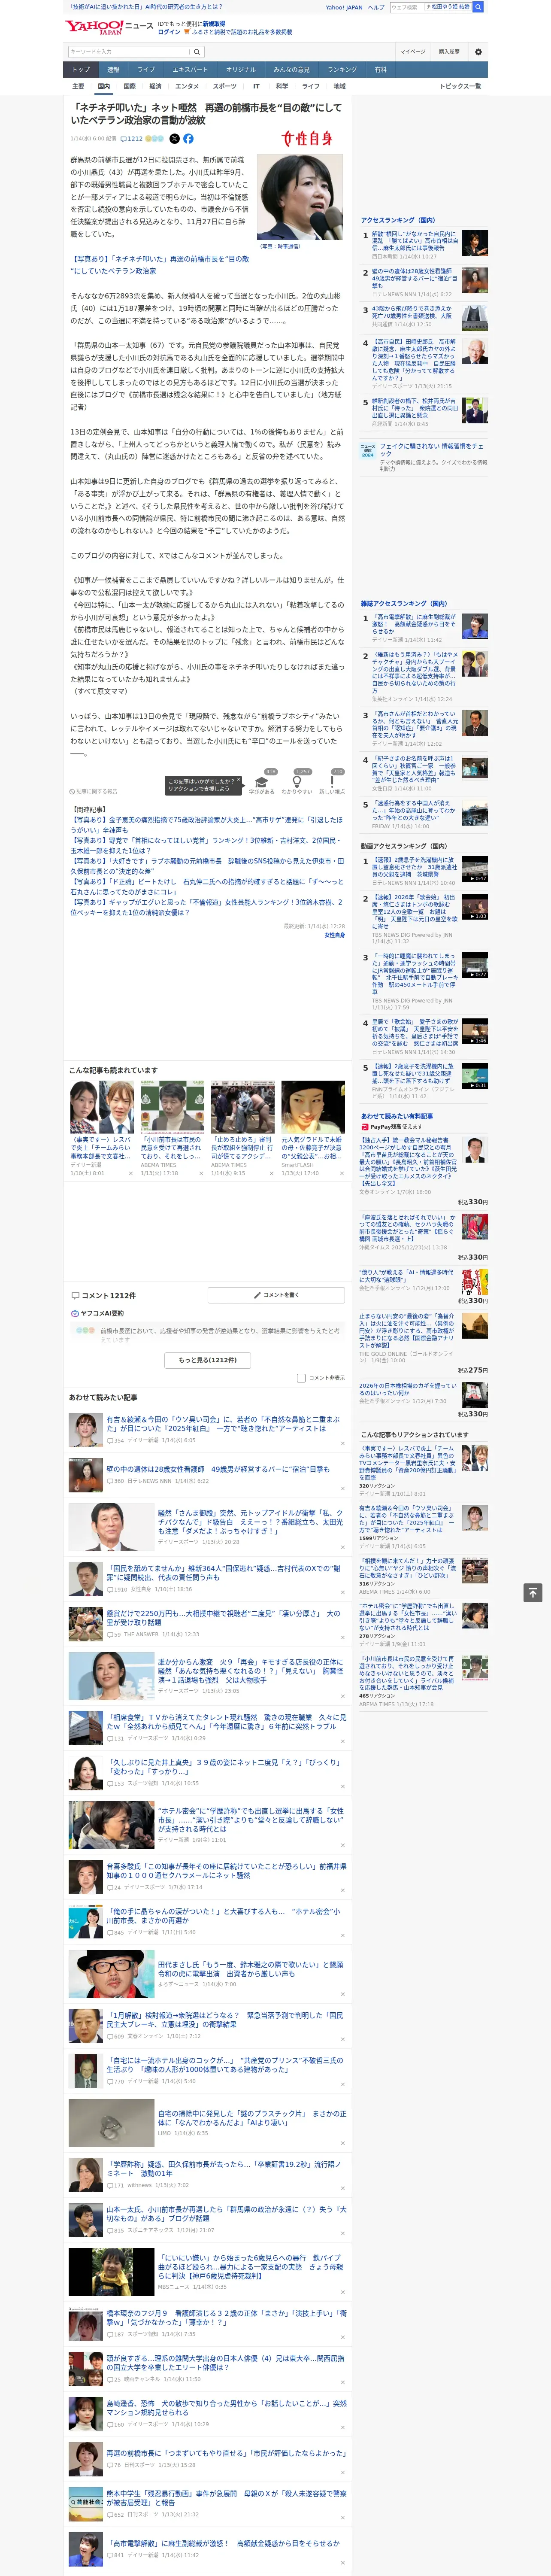The height and width of the screenshot is (2576, 551).
Task: Select the トップ tab
Action: tap(81, 70)
